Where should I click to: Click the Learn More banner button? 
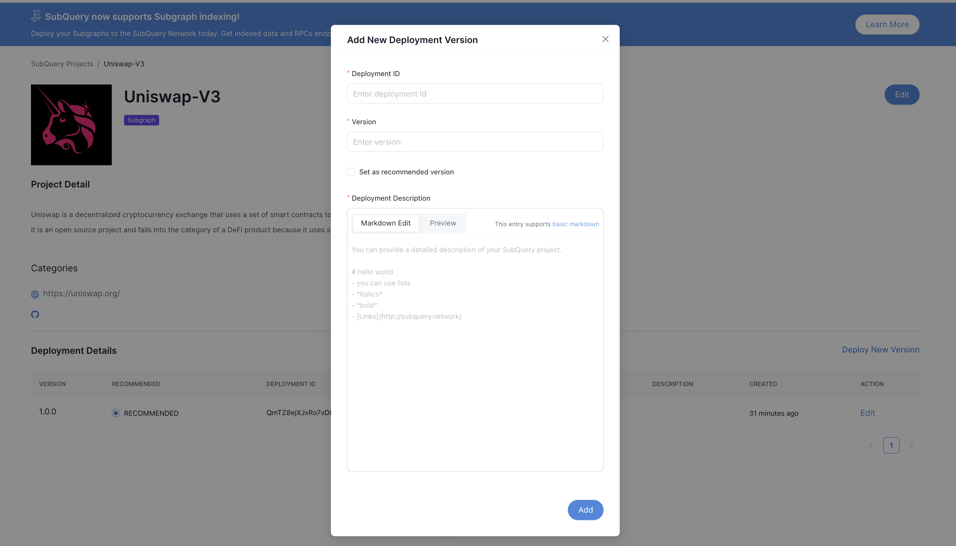click(x=887, y=24)
